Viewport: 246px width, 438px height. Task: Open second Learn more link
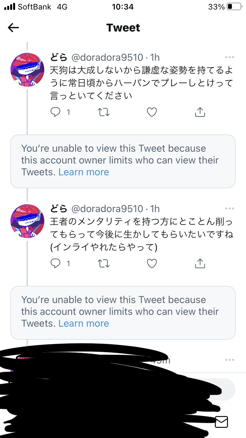84,323
